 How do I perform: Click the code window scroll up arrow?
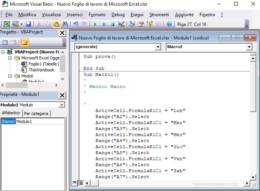pos(253,58)
